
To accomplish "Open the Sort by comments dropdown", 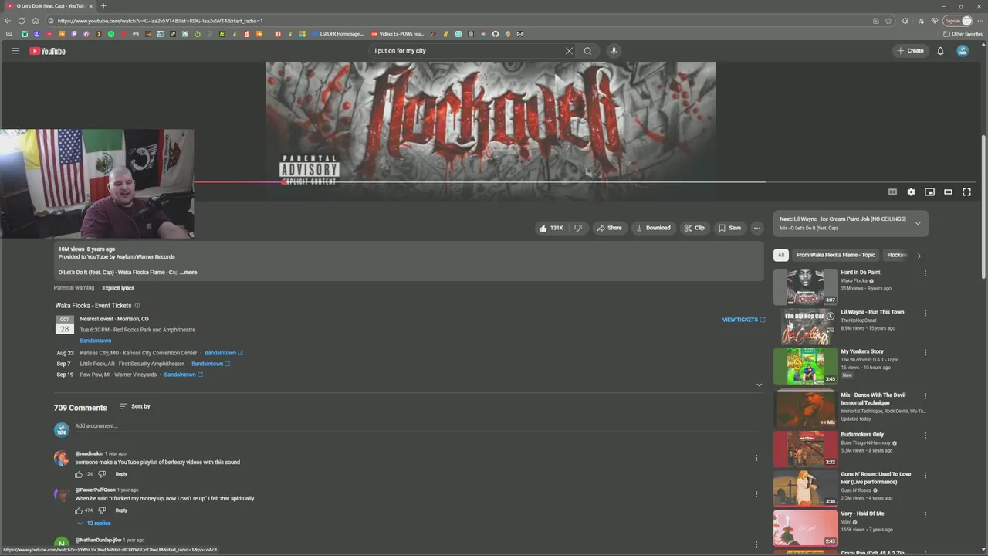I will (x=135, y=406).
